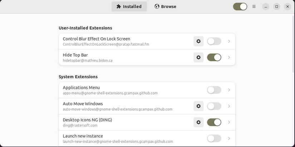Open the hamburger main menu
The width and height of the screenshot is (295, 147).
(254, 6)
